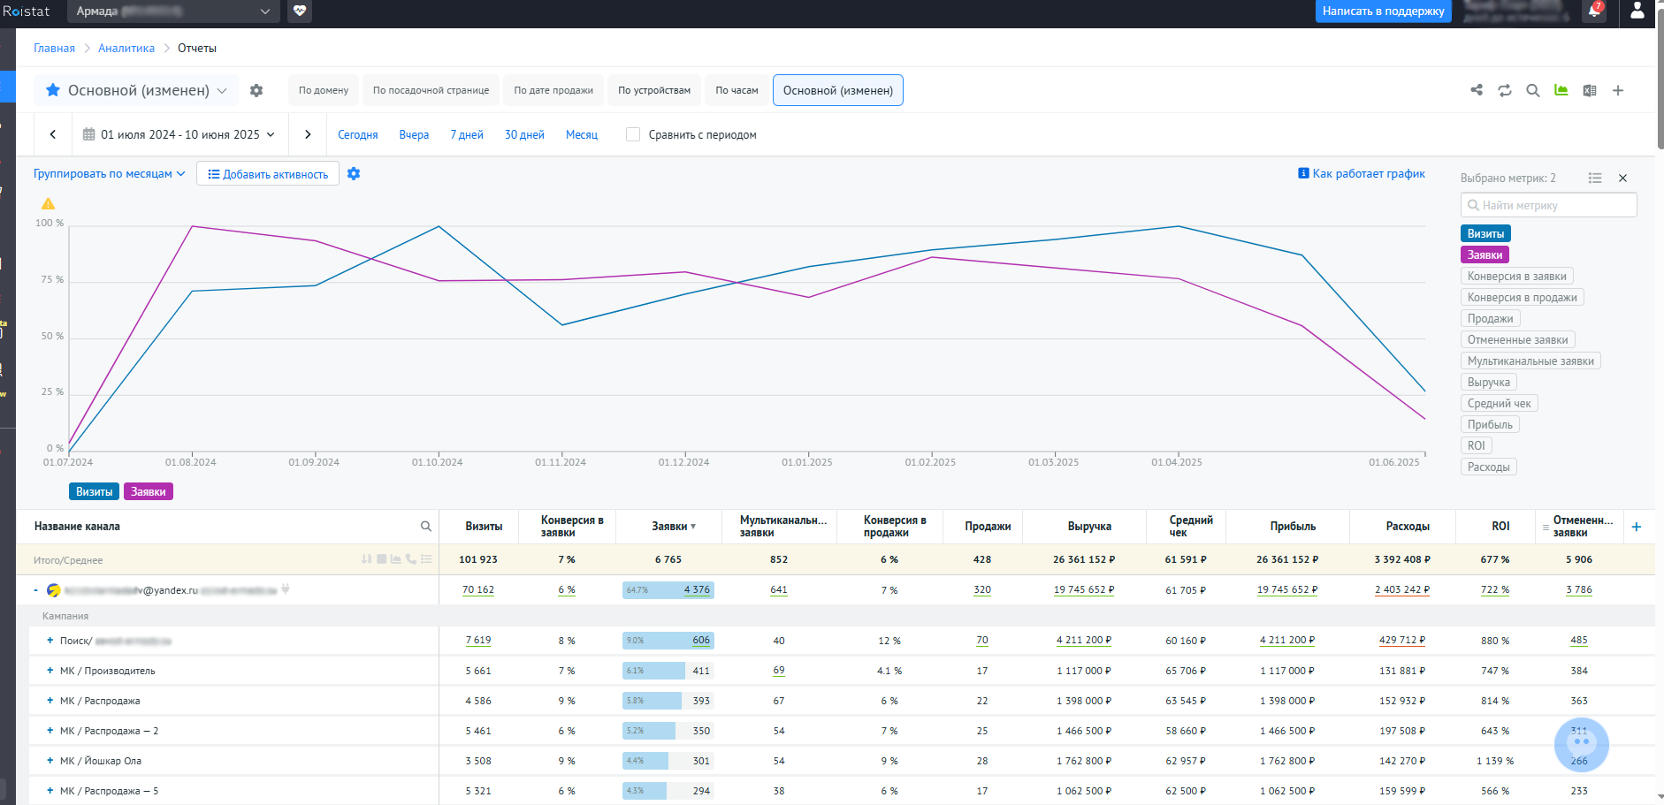The height and width of the screenshot is (805, 1664).
Task: Open chart settings blue gear icon
Action: pos(354,174)
